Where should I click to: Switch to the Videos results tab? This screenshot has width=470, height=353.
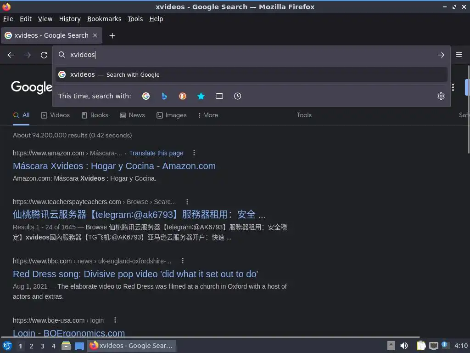(x=55, y=115)
